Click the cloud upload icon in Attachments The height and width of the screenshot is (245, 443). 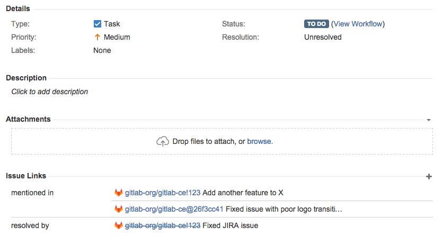pos(162,141)
